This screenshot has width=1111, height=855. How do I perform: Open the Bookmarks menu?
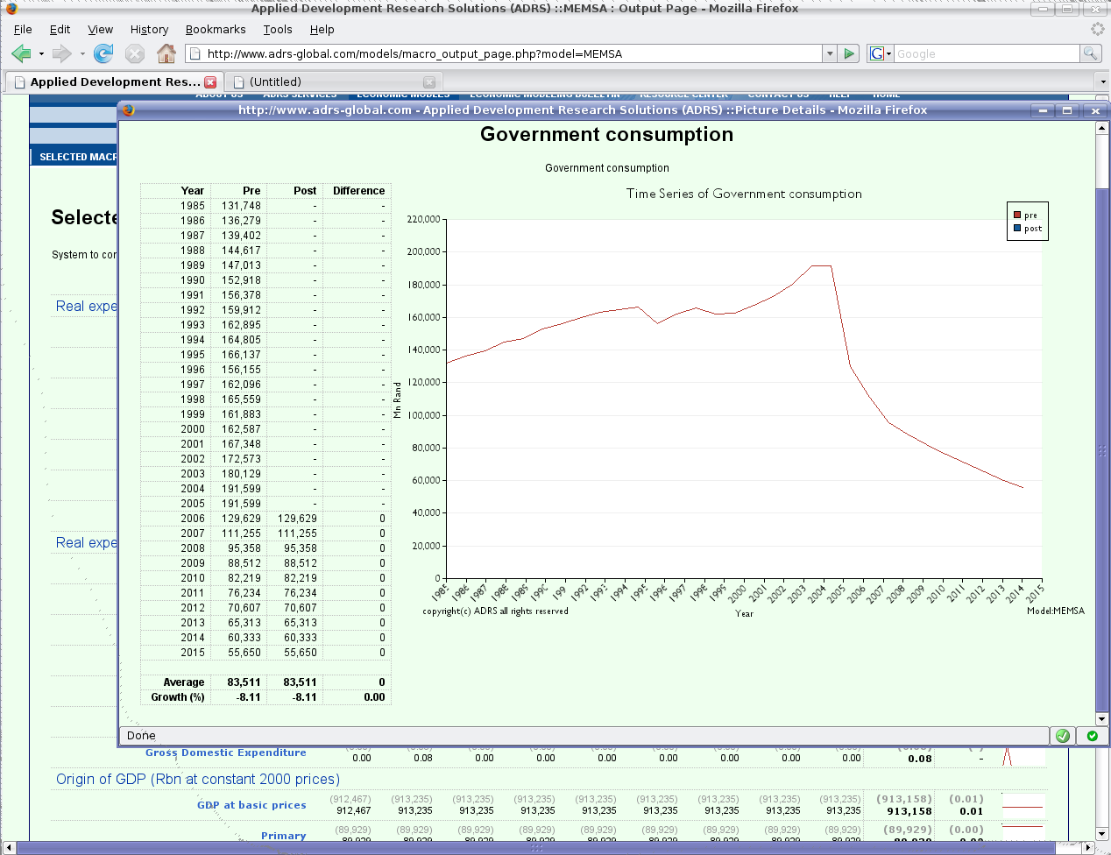pyautogui.click(x=216, y=30)
